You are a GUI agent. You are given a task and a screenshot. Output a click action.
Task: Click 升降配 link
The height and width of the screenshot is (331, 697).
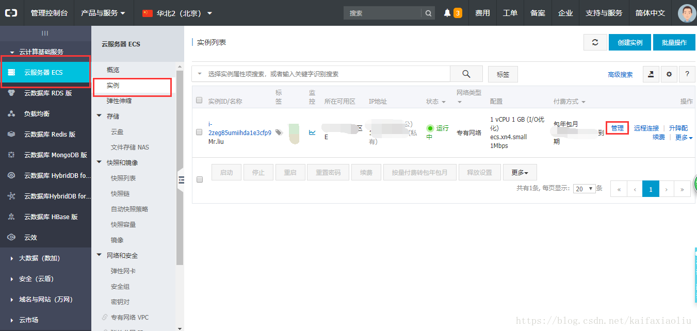tap(678, 128)
